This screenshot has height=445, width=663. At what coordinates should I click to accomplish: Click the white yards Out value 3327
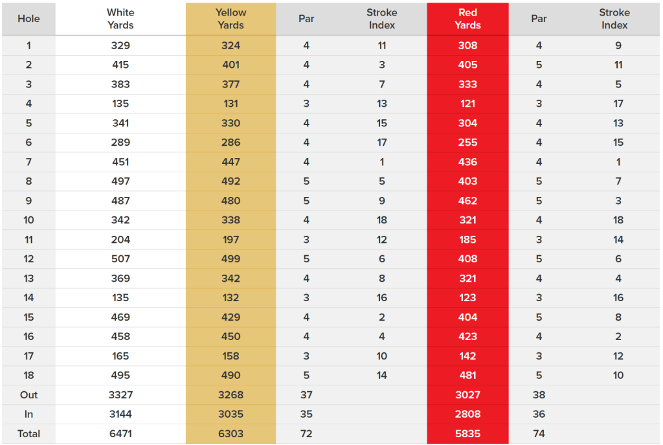(x=120, y=394)
